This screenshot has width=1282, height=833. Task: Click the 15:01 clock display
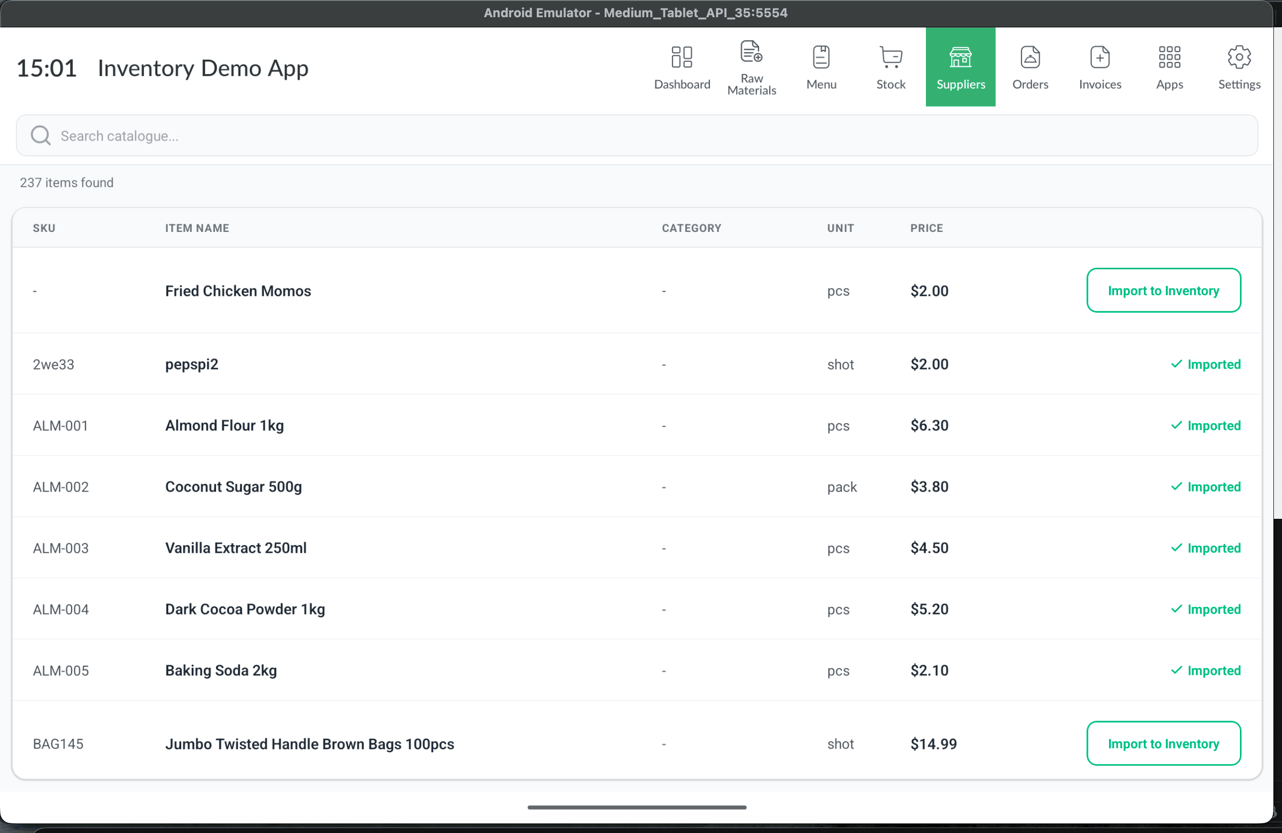pos(47,68)
